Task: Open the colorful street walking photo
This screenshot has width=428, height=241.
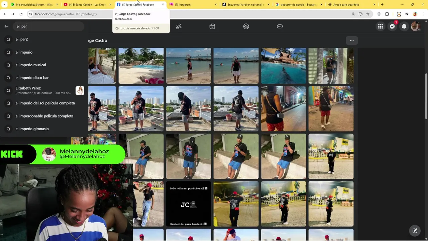Action: pos(331,109)
